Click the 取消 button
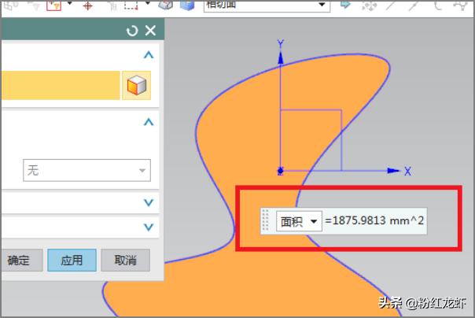This screenshot has width=475, height=318. click(x=125, y=260)
